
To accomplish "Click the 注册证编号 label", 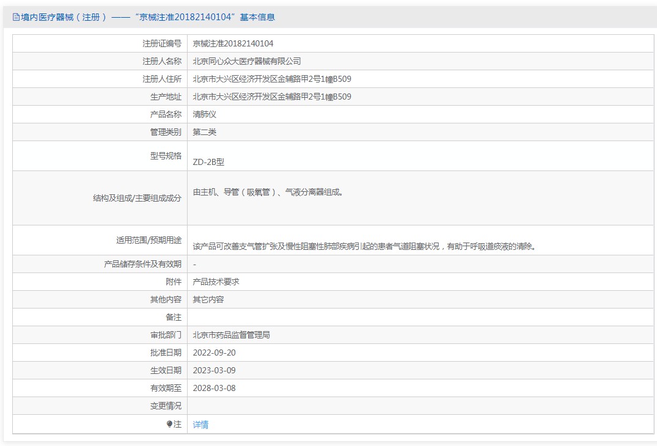I will 162,43.
